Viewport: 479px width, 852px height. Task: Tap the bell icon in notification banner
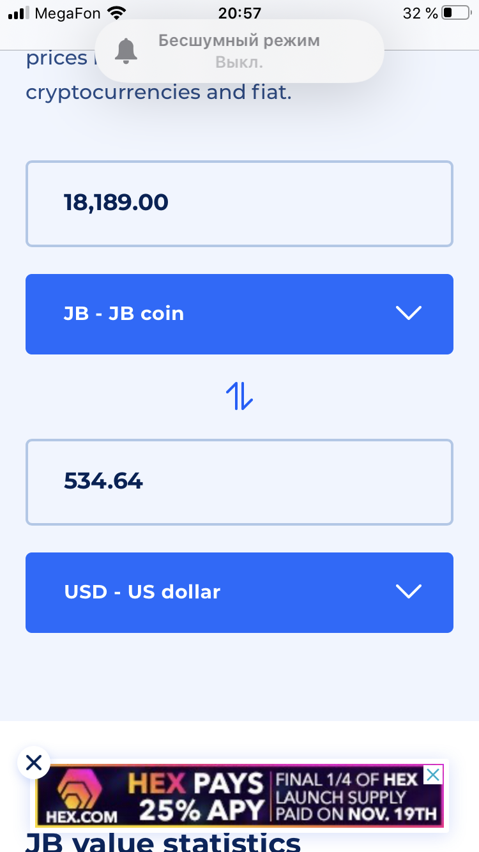click(x=126, y=51)
